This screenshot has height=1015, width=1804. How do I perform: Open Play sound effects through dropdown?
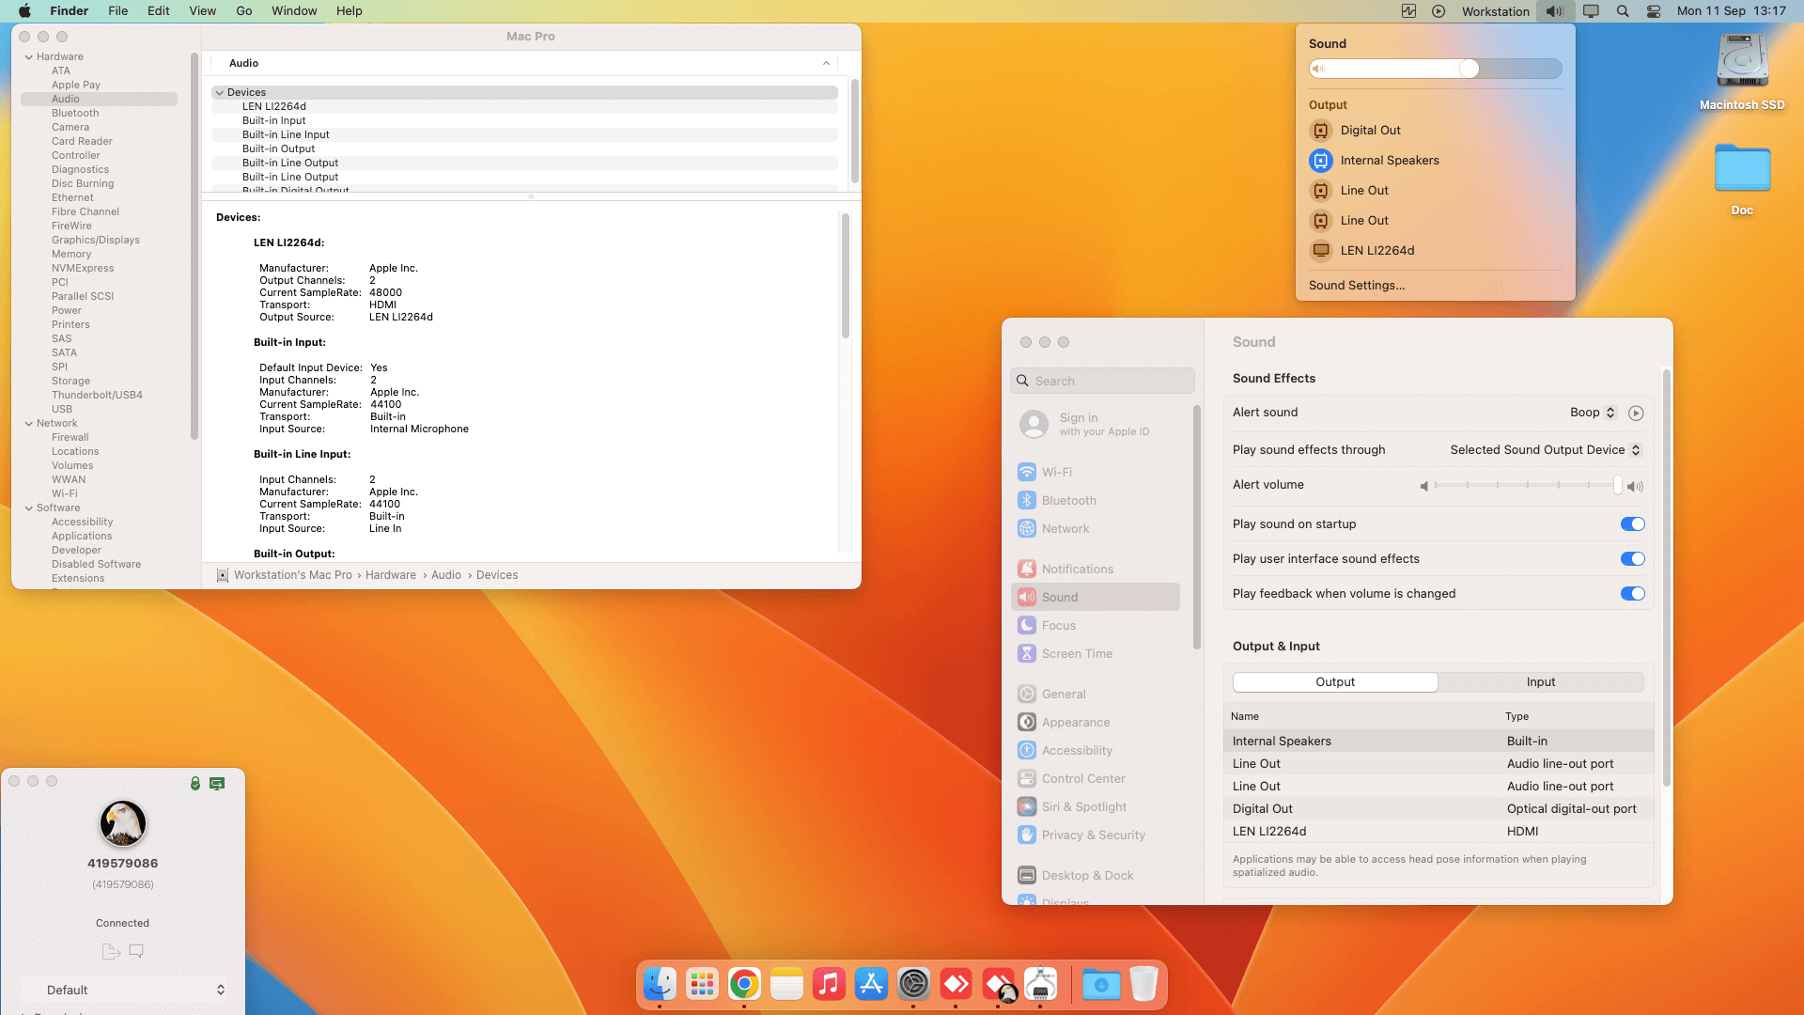(x=1545, y=450)
